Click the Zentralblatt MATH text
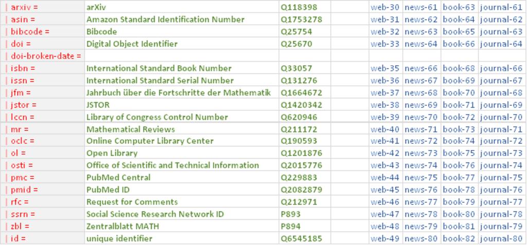The image size is (527, 245). pos(122,227)
